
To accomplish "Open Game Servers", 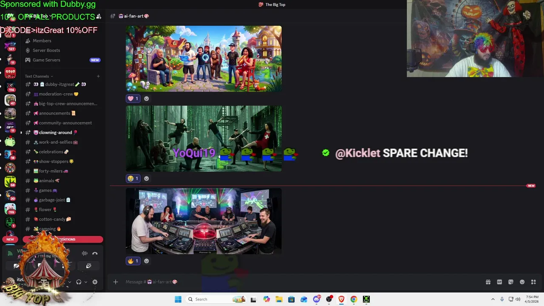I will point(63,60).
